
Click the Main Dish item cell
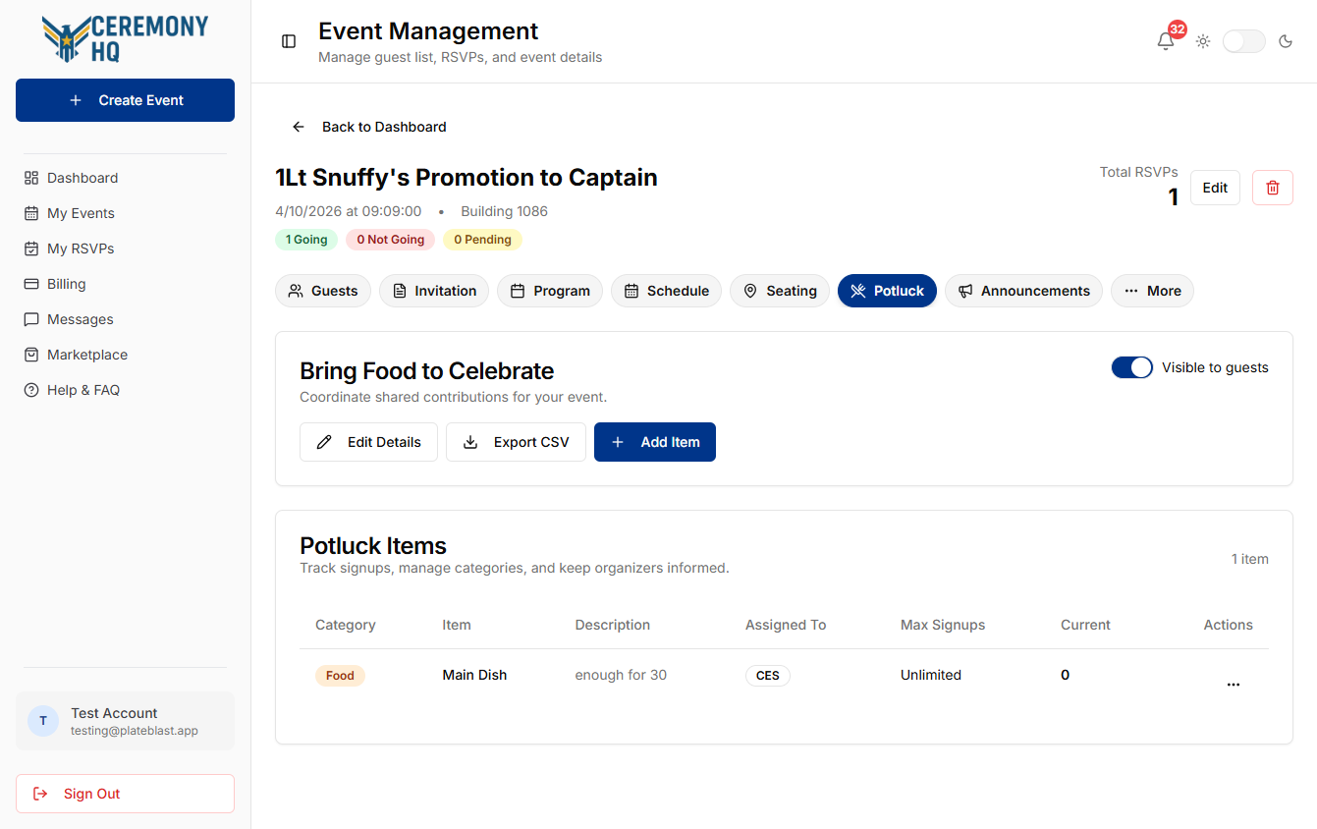(474, 675)
